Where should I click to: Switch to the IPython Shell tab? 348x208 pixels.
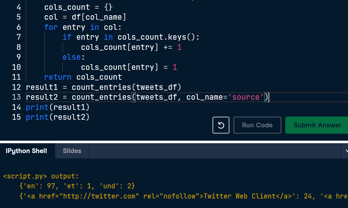(x=26, y=151)
